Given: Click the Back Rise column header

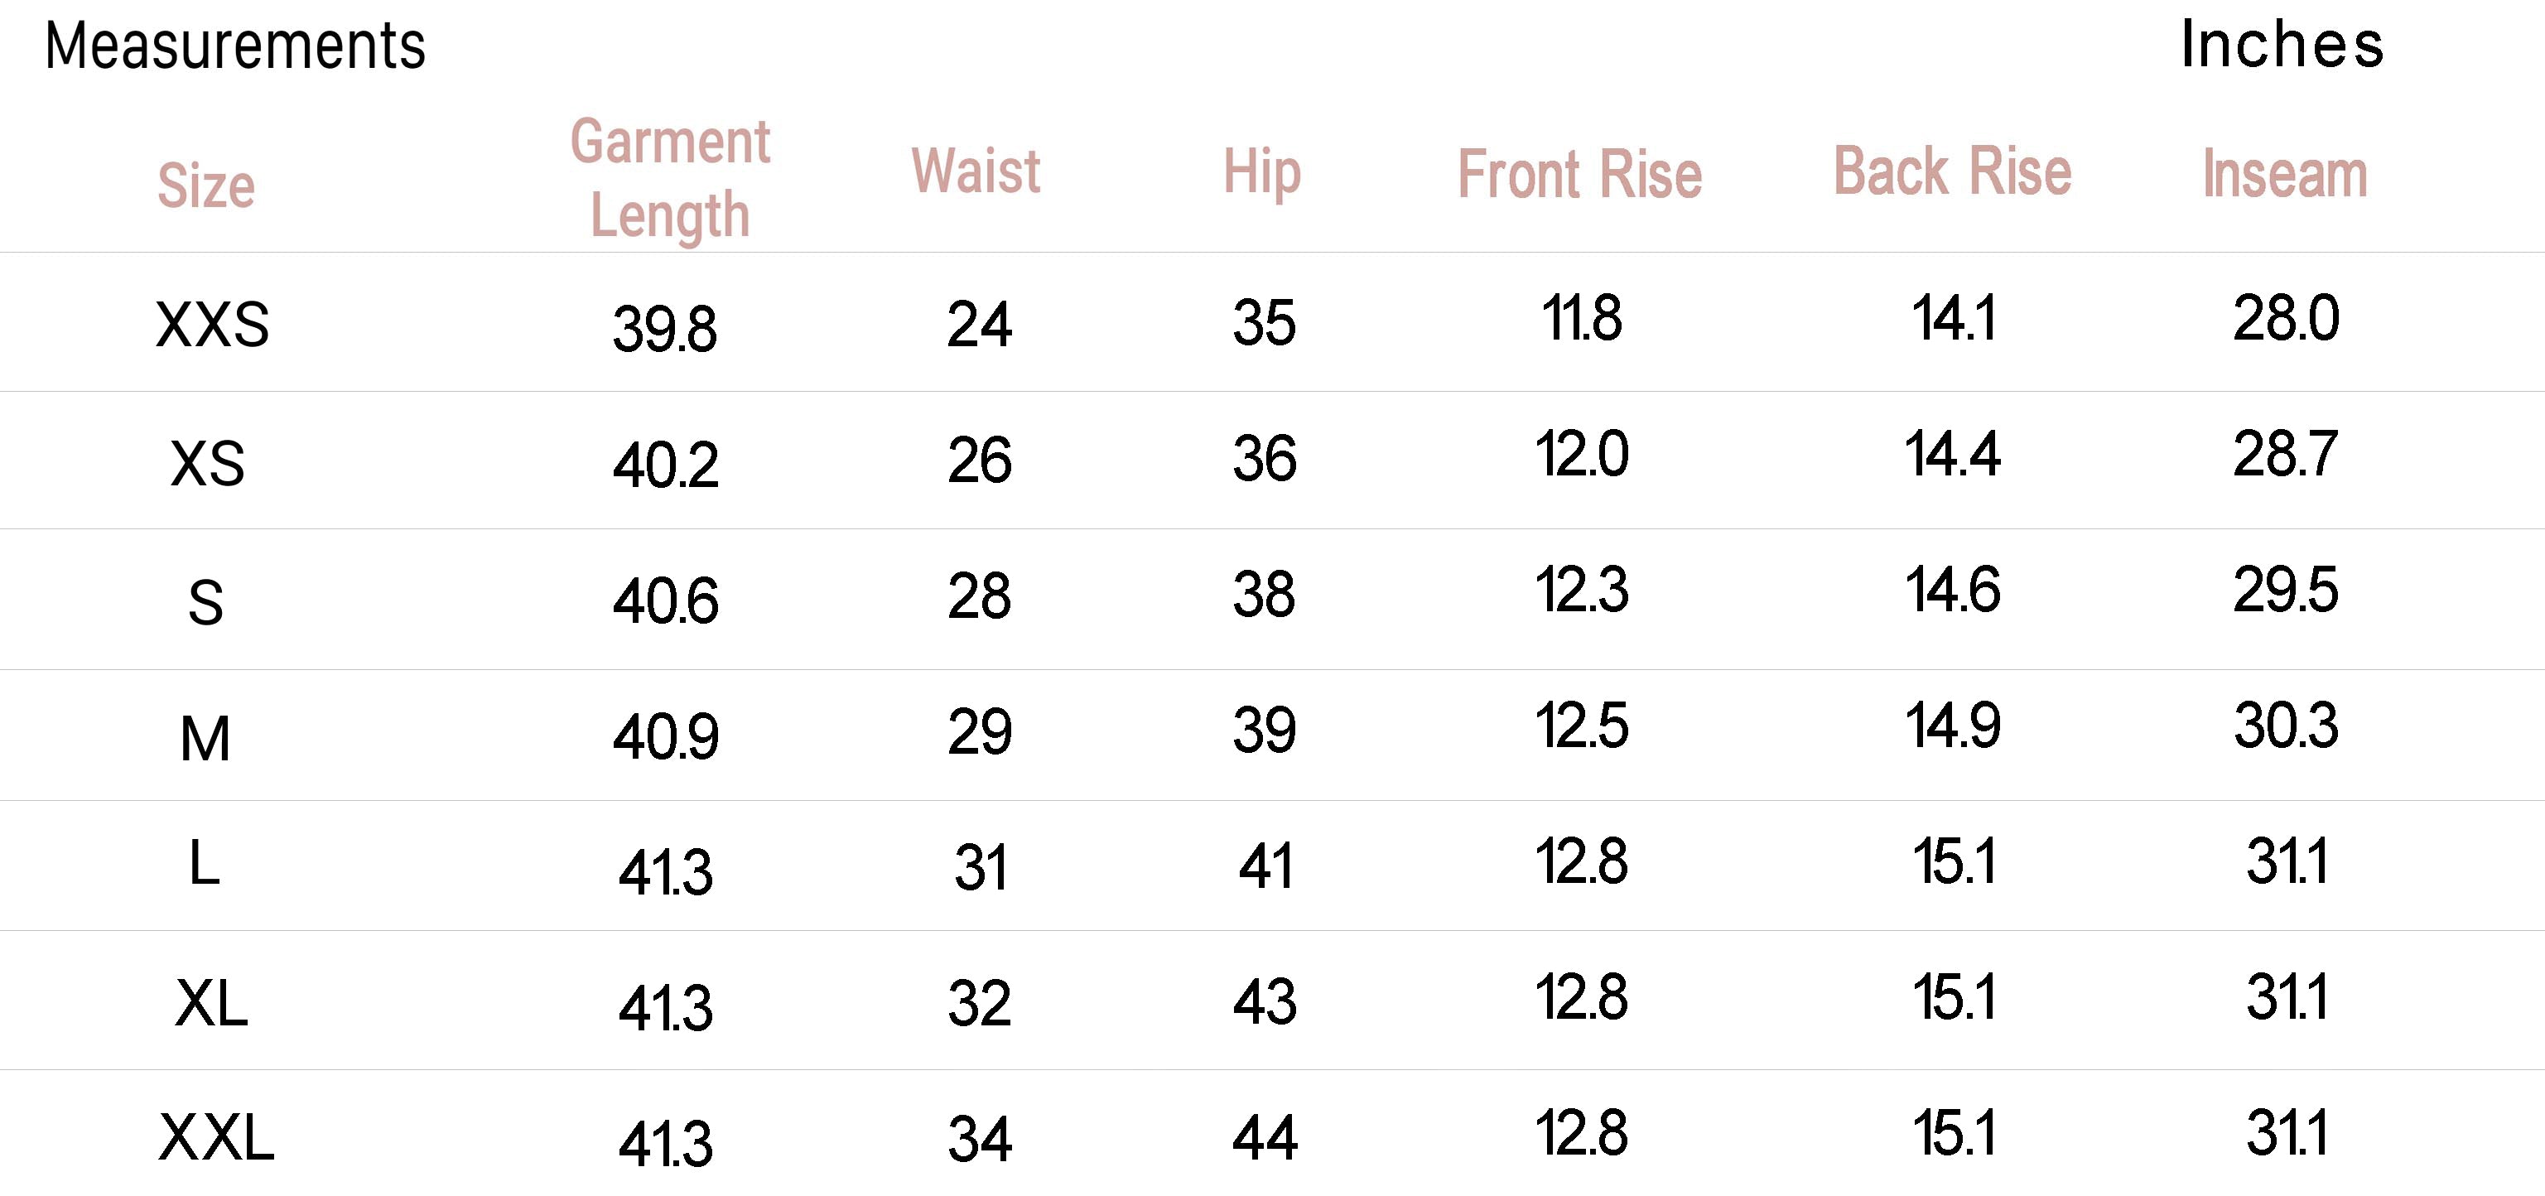Looking at the screenshot, I should 1952,171.
